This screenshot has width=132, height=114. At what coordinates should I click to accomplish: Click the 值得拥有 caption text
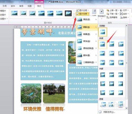point(55,109)
